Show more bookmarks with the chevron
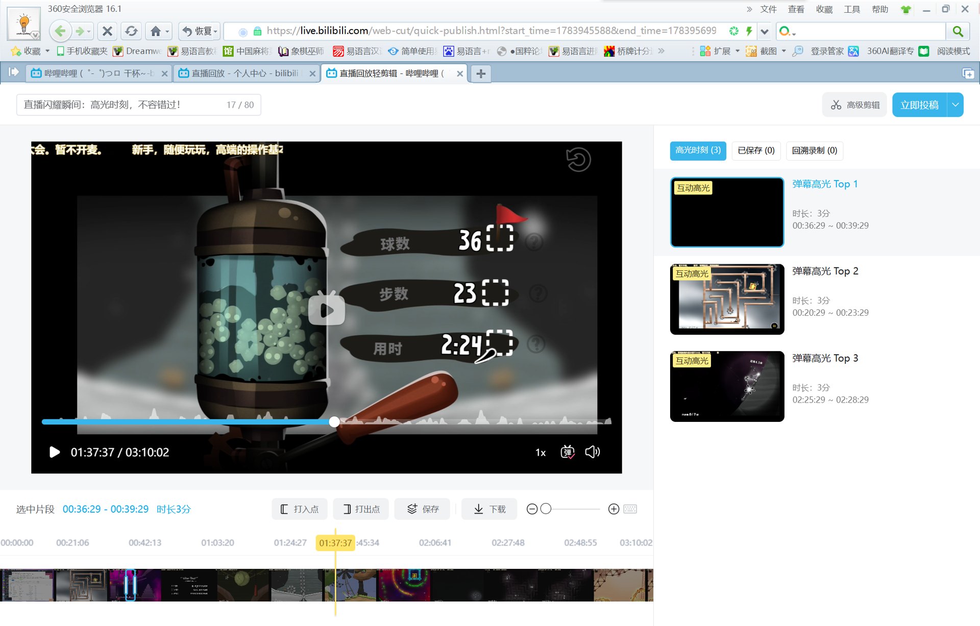 click(x=661, y=51)
